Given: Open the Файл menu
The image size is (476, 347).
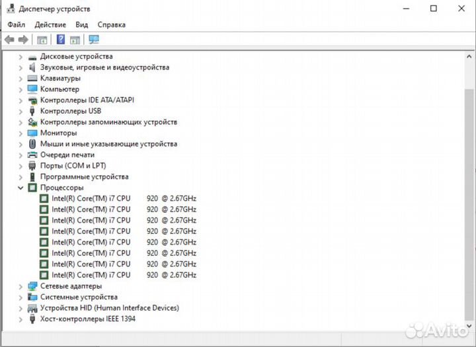Looking at the screenshot, I should (16, 24).
